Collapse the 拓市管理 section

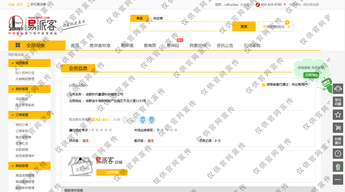tap(29, 63)
